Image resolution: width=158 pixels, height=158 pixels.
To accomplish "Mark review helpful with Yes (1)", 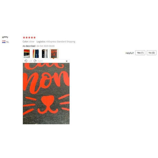I will 140,53.
